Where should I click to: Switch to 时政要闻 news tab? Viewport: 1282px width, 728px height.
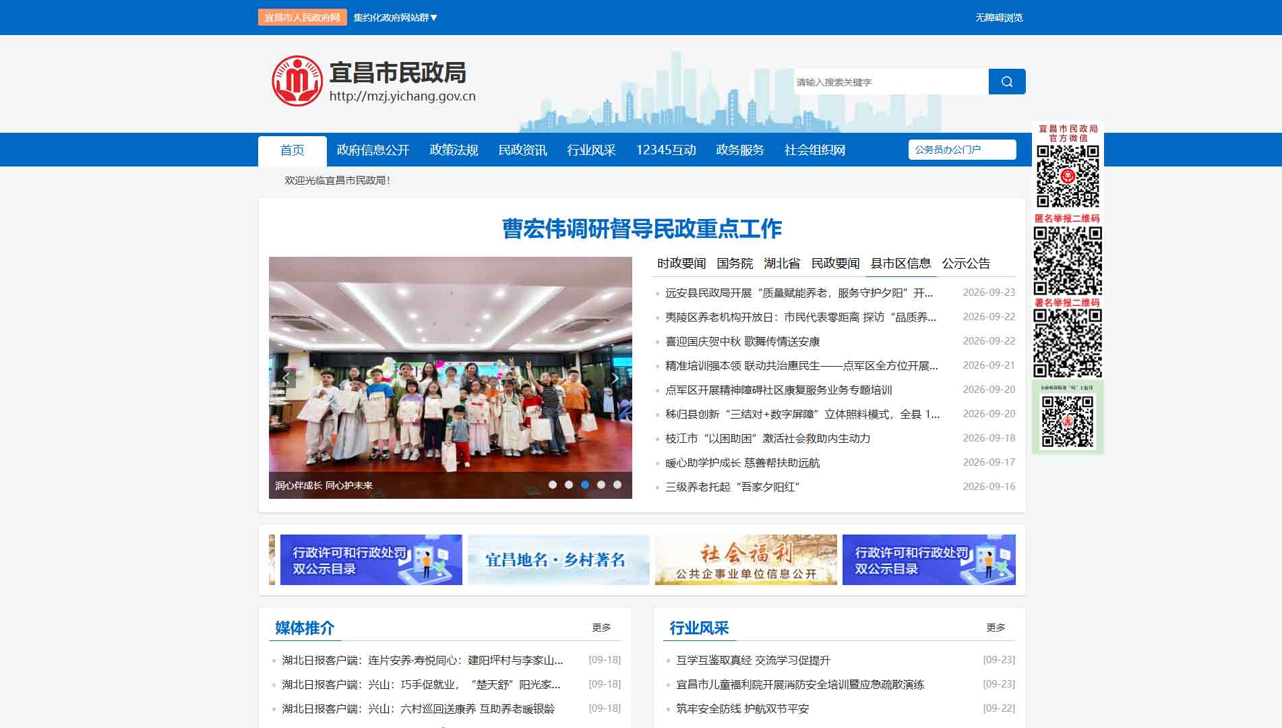coord(681,264)
